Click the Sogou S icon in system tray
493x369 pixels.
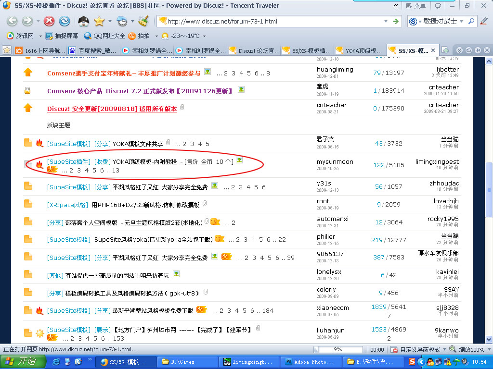coord(412,362)
